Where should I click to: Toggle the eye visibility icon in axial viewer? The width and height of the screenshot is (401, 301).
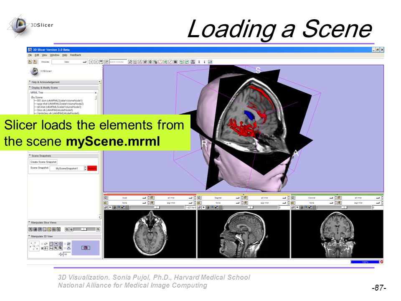[110, 207]
